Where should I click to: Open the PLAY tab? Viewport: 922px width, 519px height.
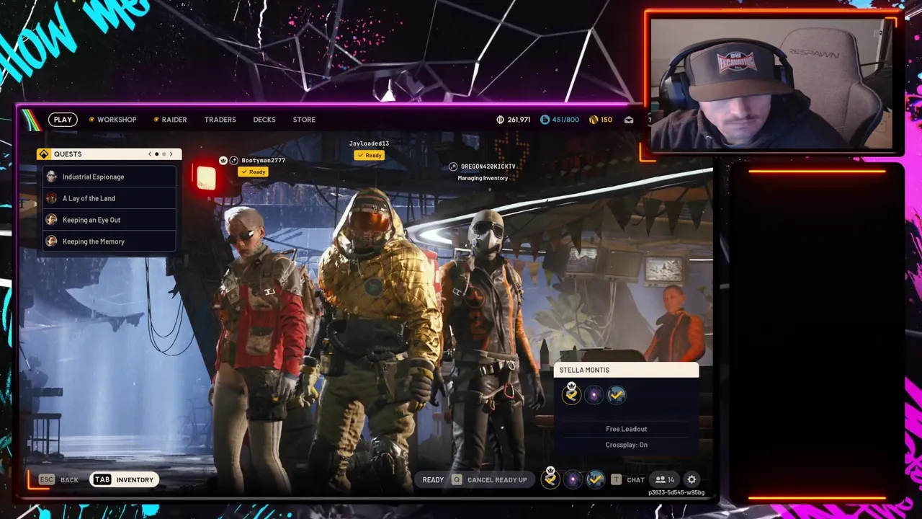[x=63, y=120]
